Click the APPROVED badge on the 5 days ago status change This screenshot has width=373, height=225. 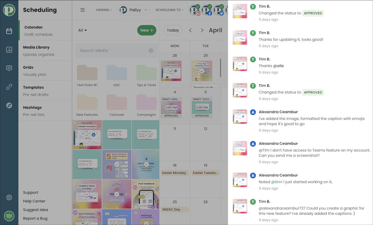(313, 13)
